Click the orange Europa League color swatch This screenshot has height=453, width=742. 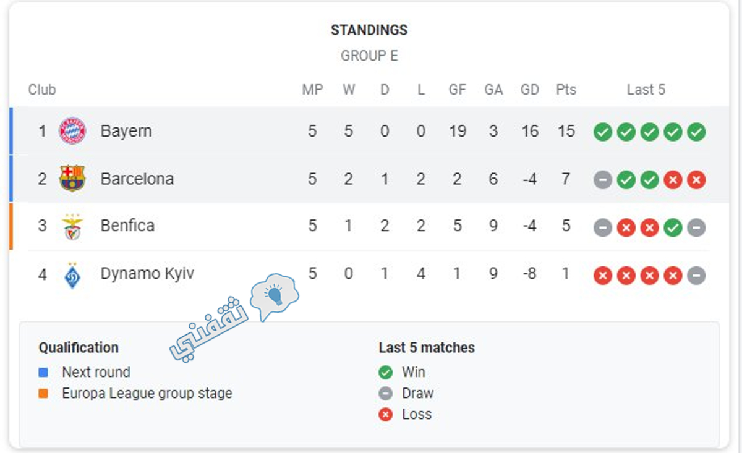[x=43, y=394]
